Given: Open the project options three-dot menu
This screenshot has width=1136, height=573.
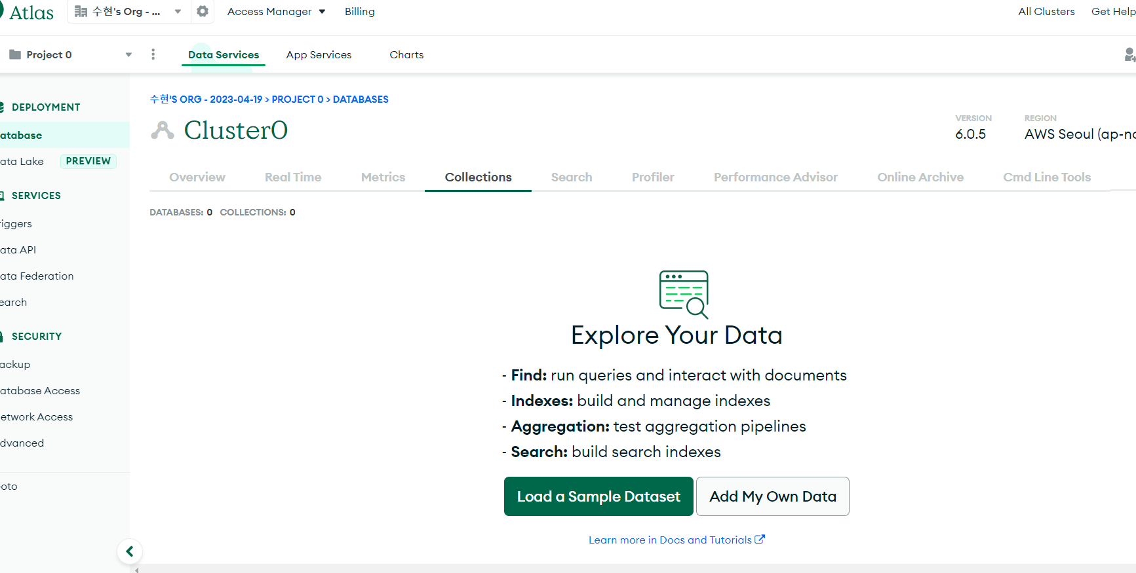Looking at the screenshot, I should (153, 54).
